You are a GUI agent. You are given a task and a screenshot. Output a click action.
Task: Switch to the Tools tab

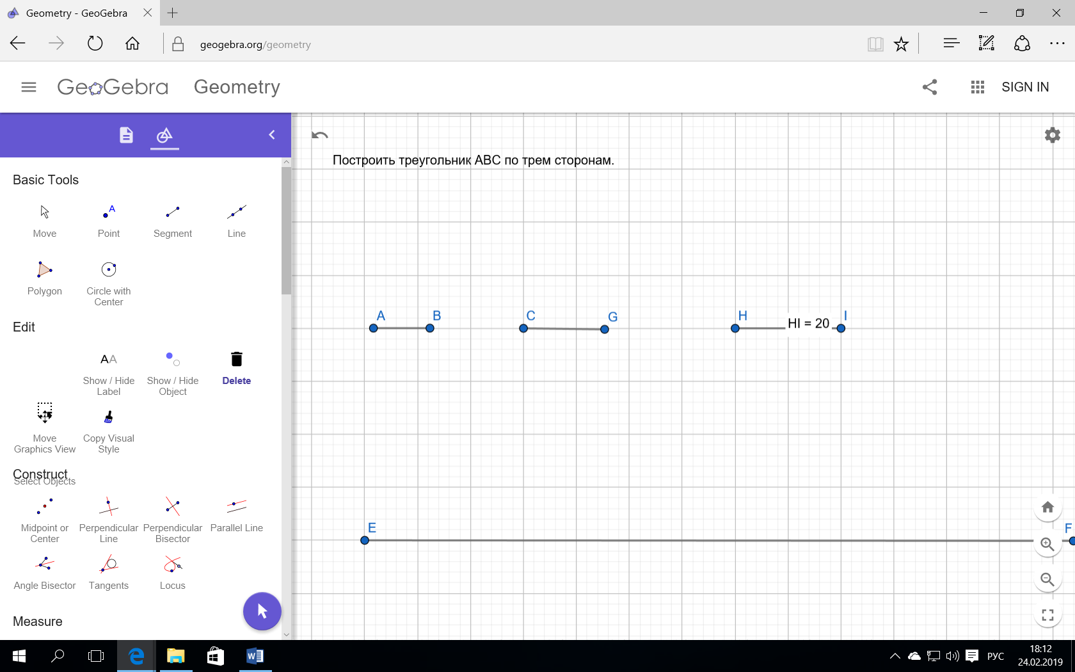tap(164, 135)
